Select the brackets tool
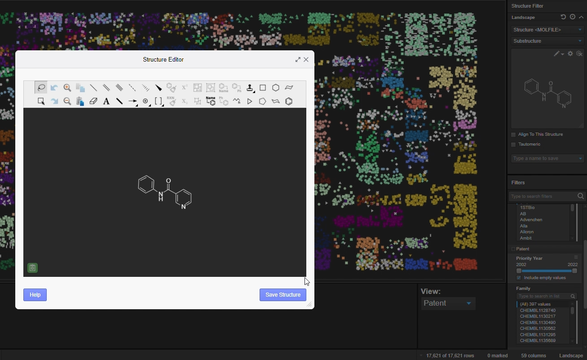The image size is (587, 360). (x=159, y=102)
